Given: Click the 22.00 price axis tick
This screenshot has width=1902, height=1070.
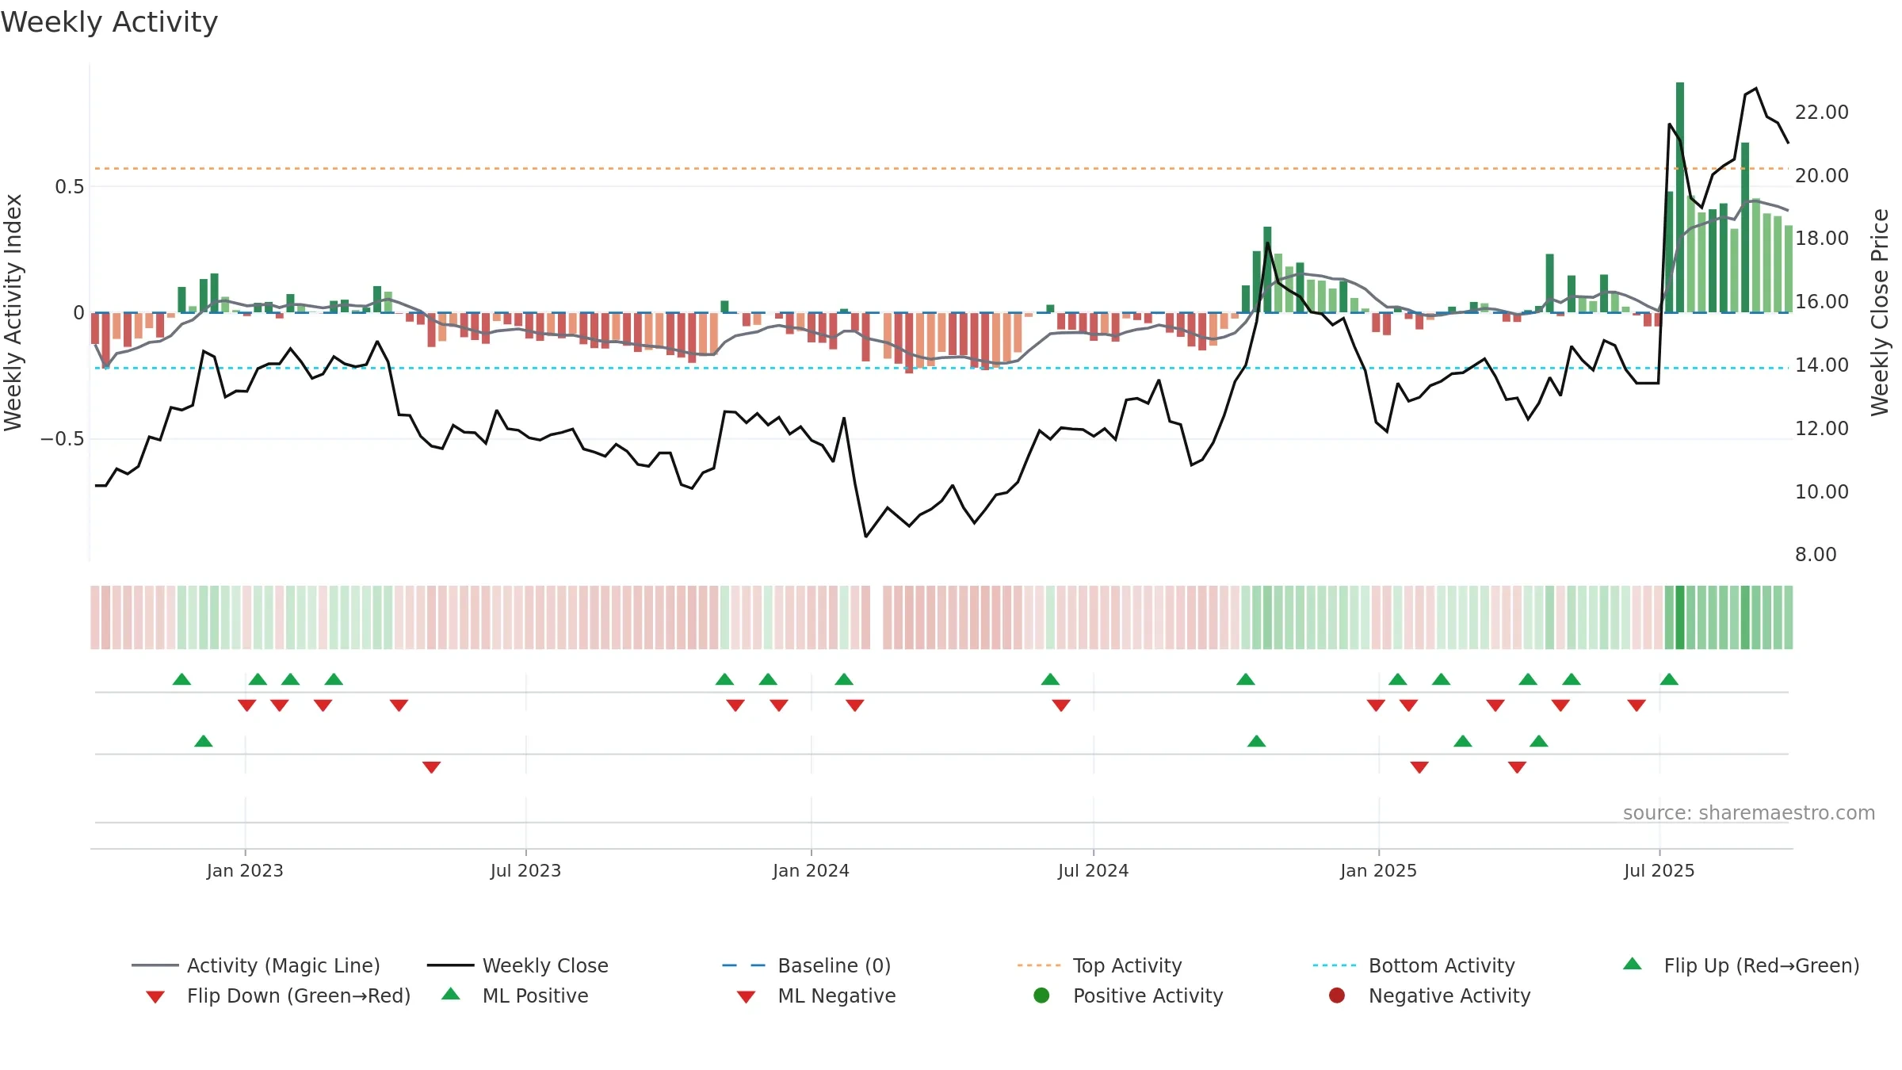Looking at the screenshot, I should tap(1822, 112).
